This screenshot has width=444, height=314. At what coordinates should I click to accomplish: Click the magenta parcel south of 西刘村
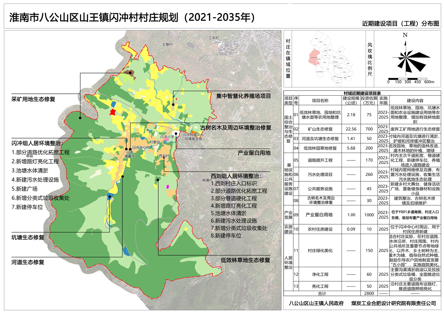pos(168,187)
